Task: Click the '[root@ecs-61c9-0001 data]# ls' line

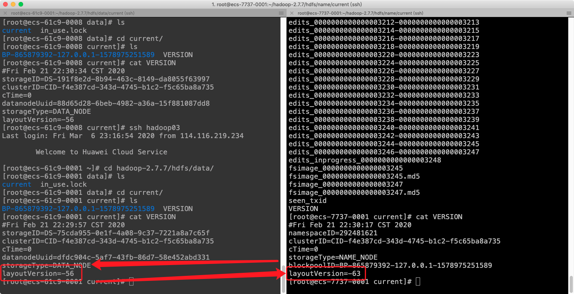Action: 64,176
